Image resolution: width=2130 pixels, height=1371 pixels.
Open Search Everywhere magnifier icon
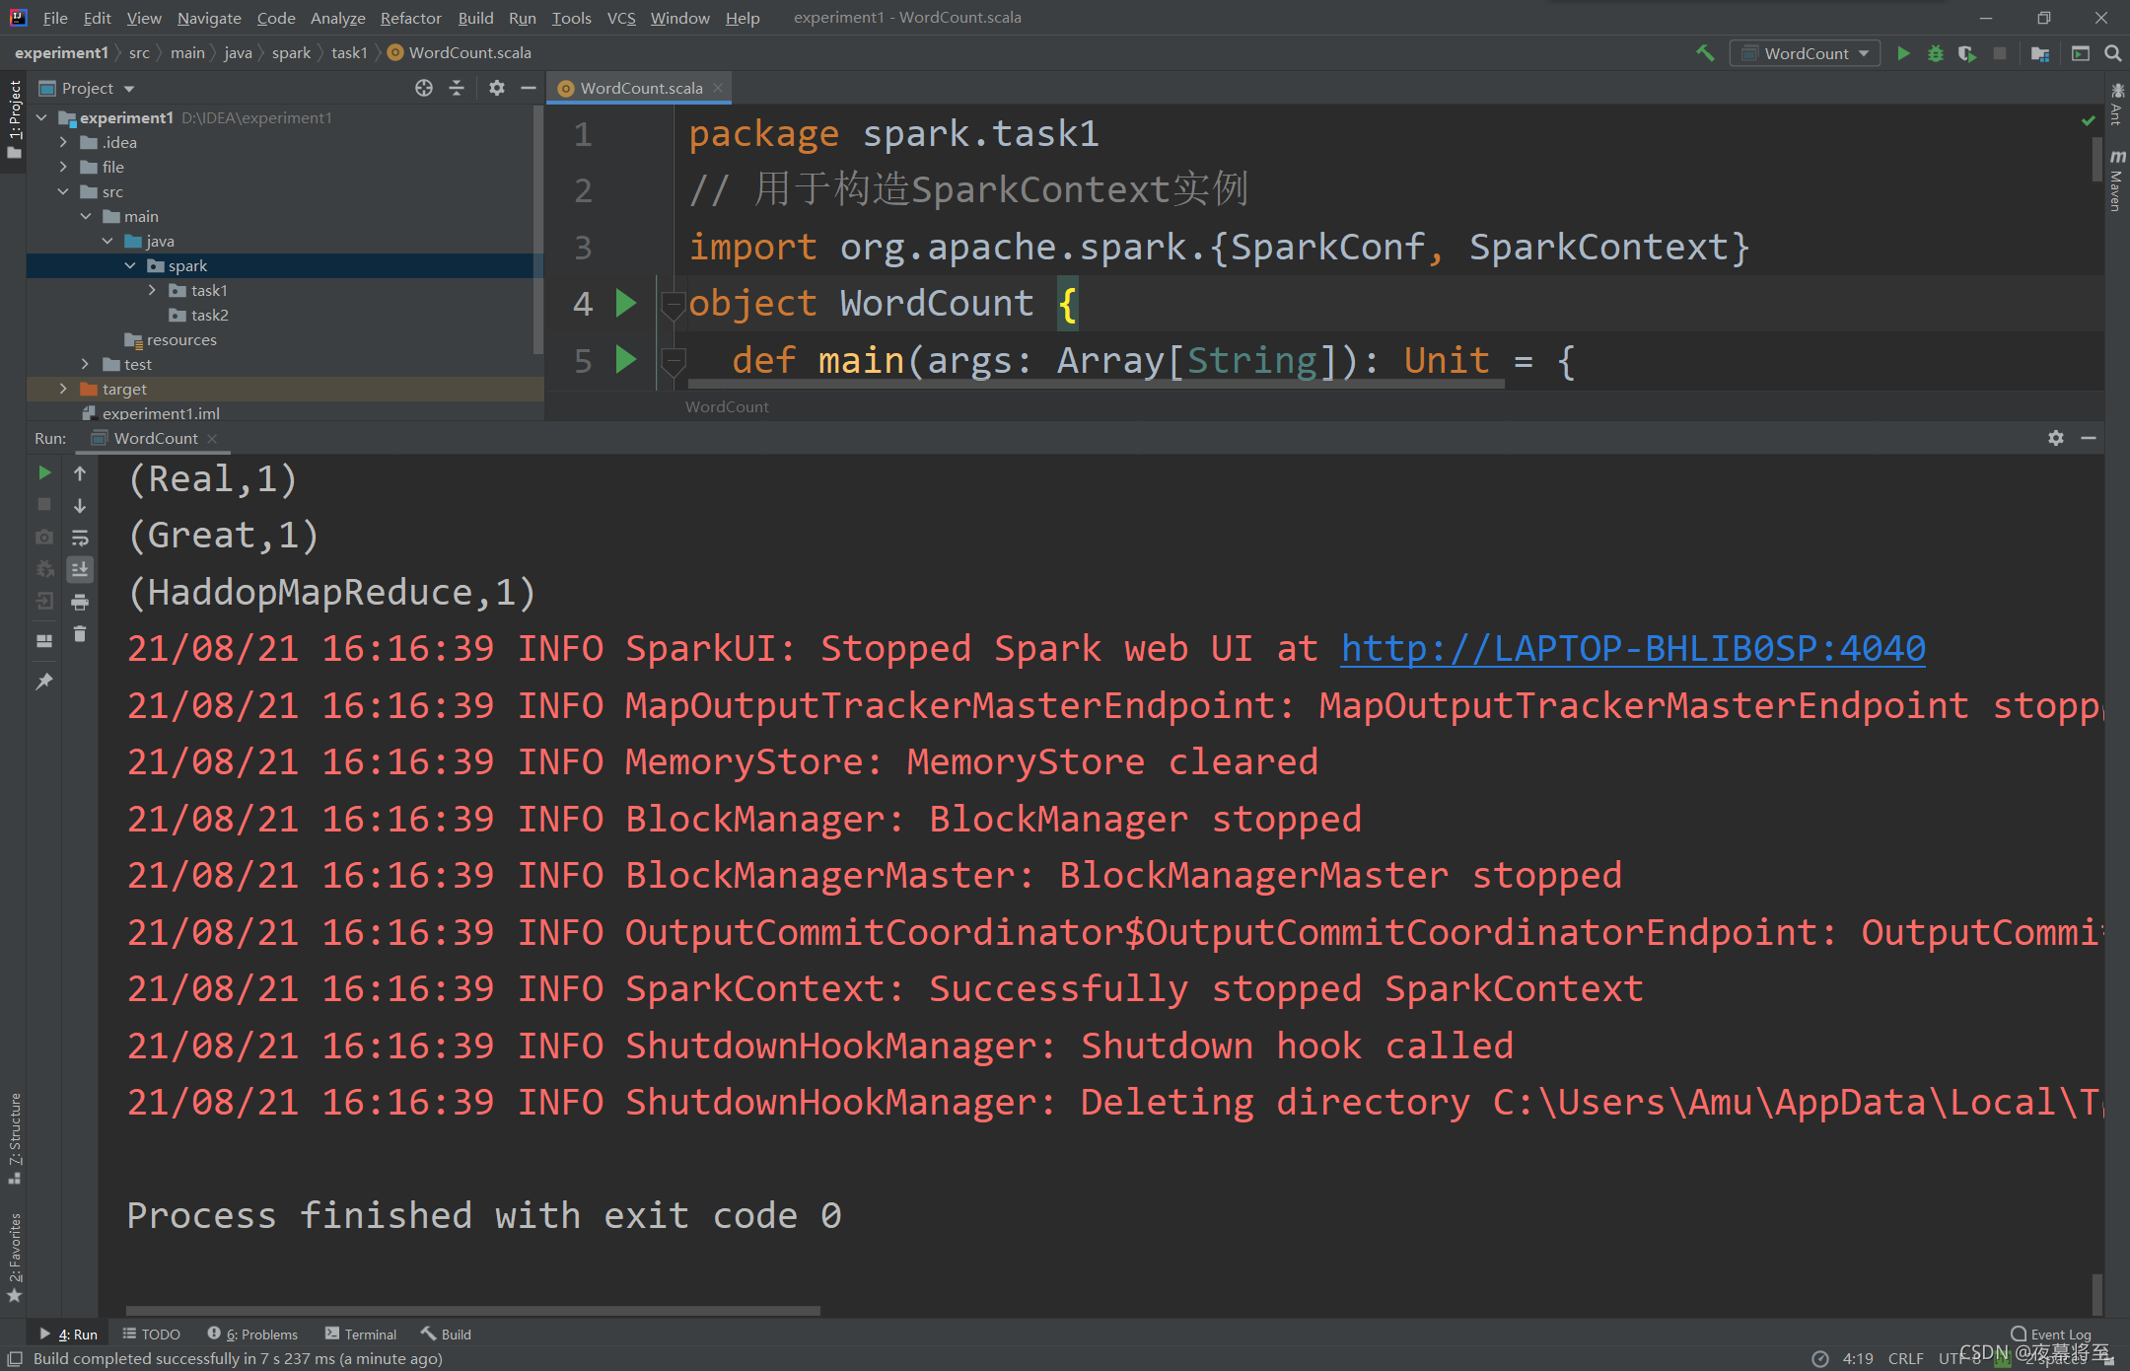click(2112, 53)
